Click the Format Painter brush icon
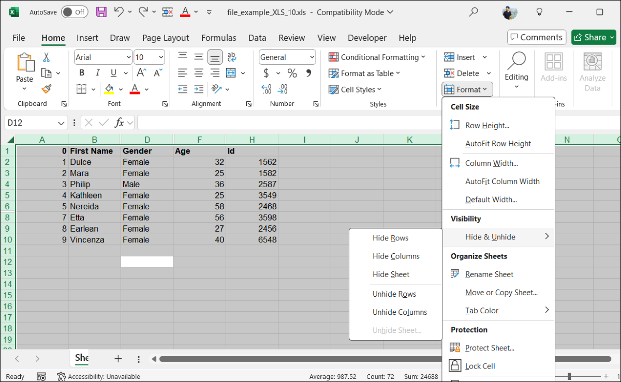This screenshot has width=621, height=382. click(x=47, y=89)
